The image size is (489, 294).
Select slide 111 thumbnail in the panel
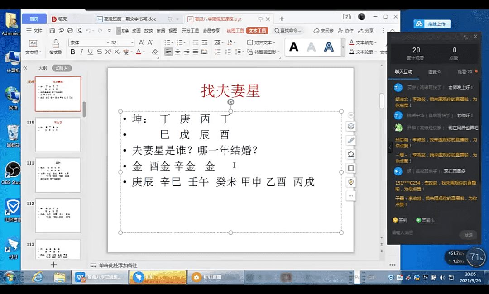click(58, 175)
